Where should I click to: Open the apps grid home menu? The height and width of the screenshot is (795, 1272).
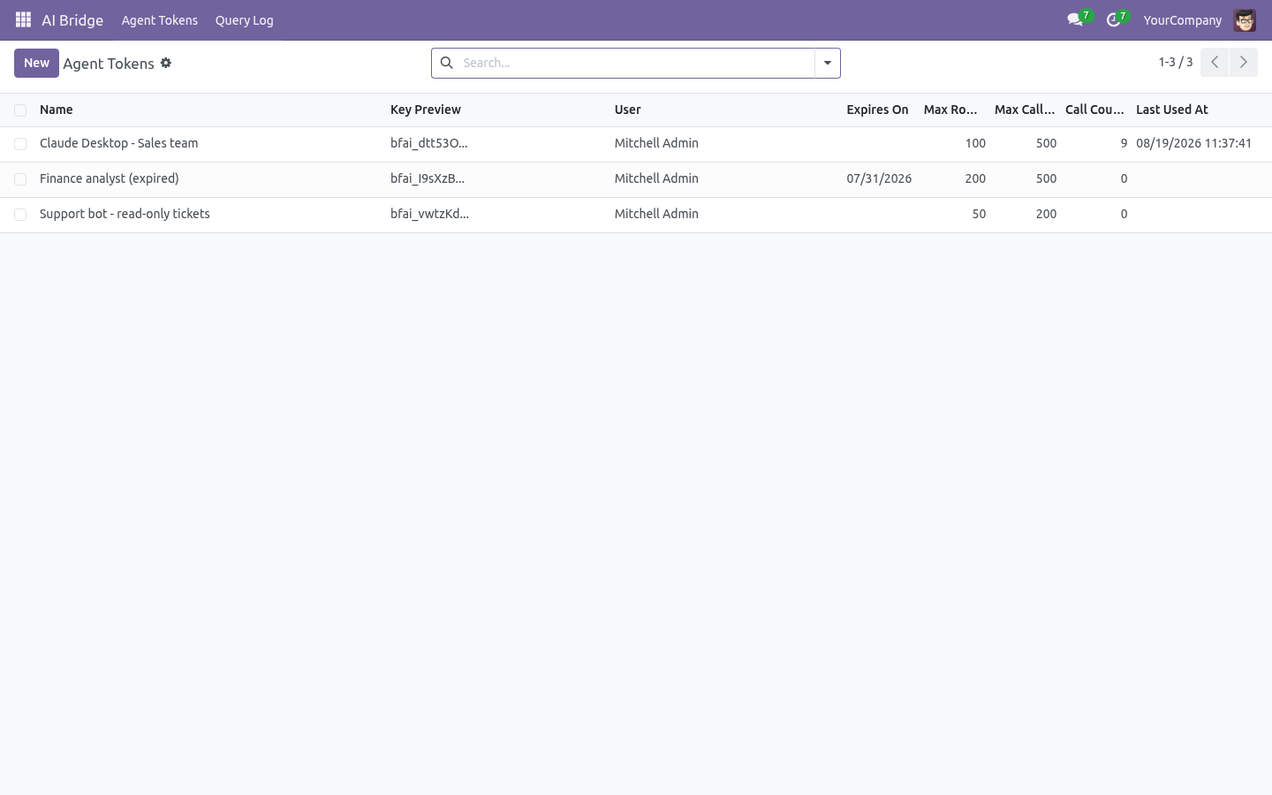click(x=24, y=19)
